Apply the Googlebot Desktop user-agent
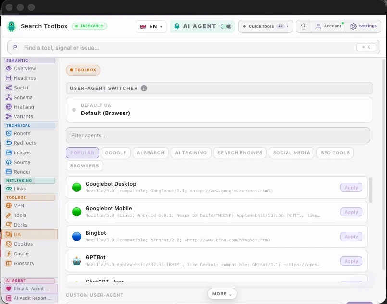The image size is (387, 304). tap(351, 188)
